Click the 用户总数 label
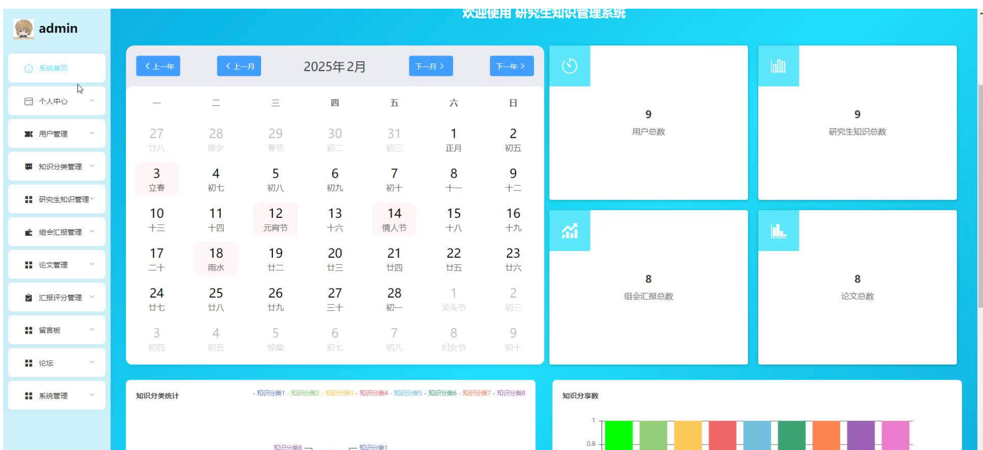 tap(648, 132)
